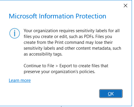
Task: Open the Learn more link
Action: tap(20, 80)
